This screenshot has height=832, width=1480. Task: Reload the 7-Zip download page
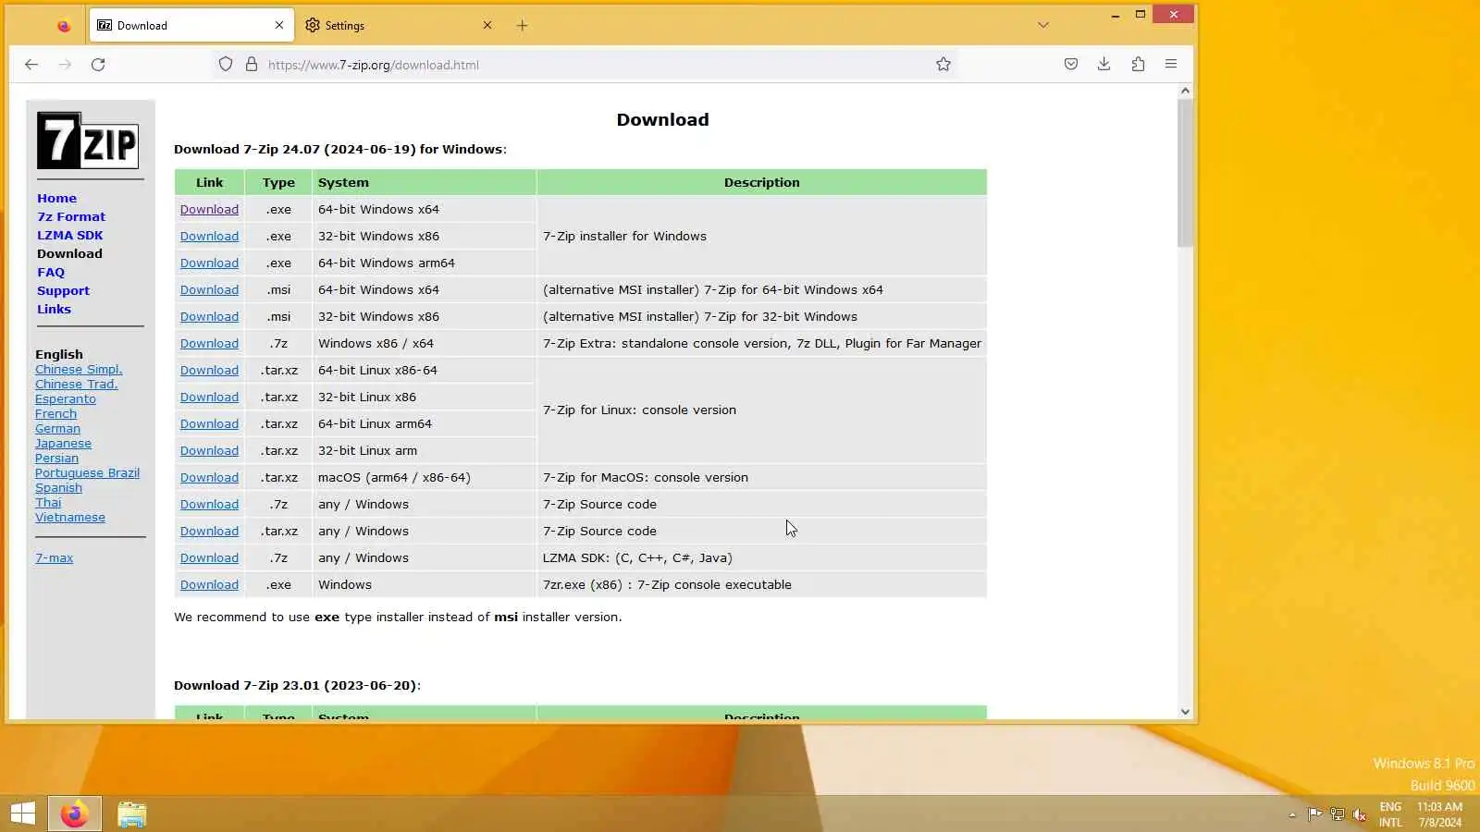98,65
